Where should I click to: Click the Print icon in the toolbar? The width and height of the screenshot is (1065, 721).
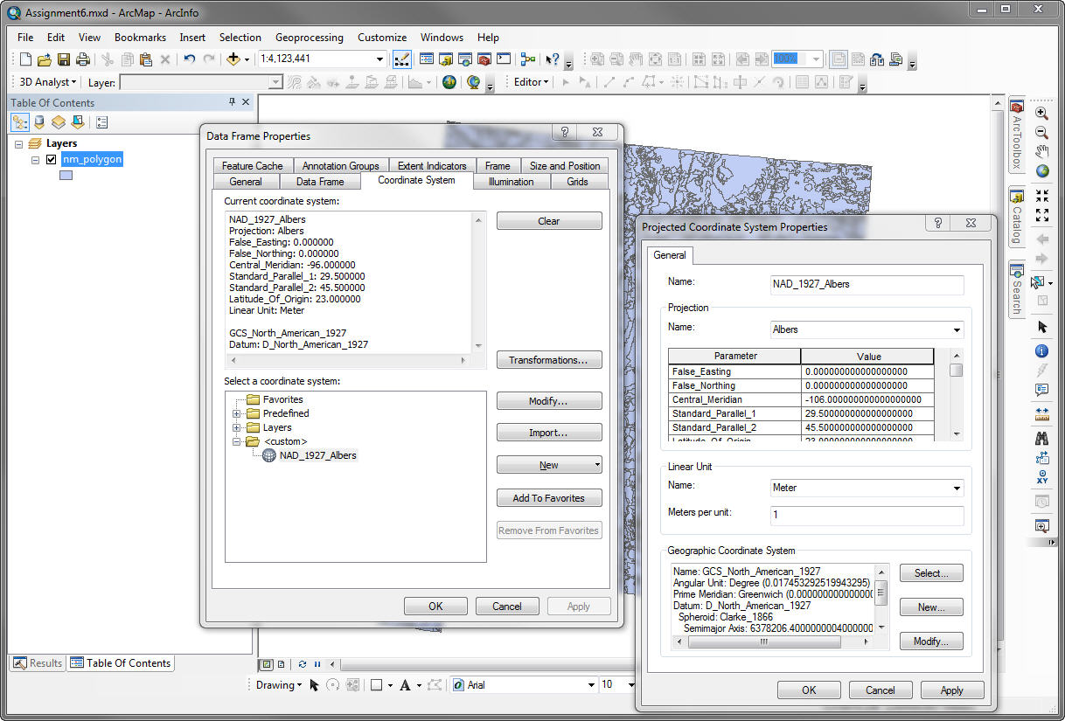click(83, 59)
